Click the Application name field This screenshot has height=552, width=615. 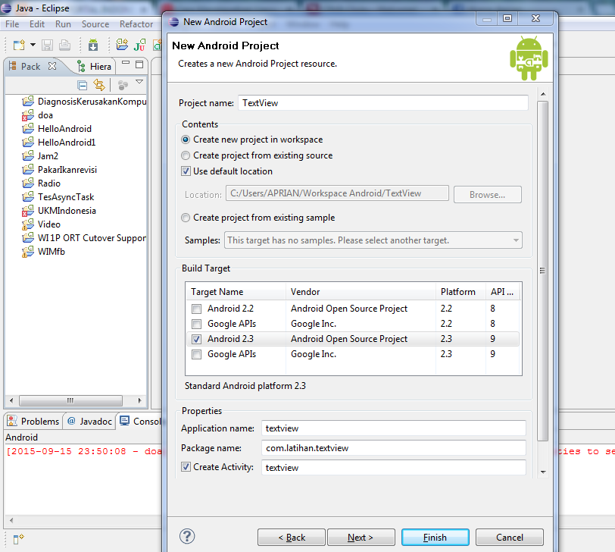tap(393, 428)
